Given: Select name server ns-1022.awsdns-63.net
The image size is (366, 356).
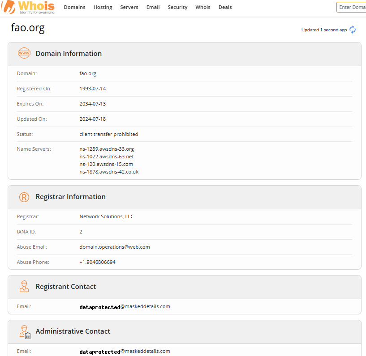Looking at the screenshot, I should click(107, 157).
